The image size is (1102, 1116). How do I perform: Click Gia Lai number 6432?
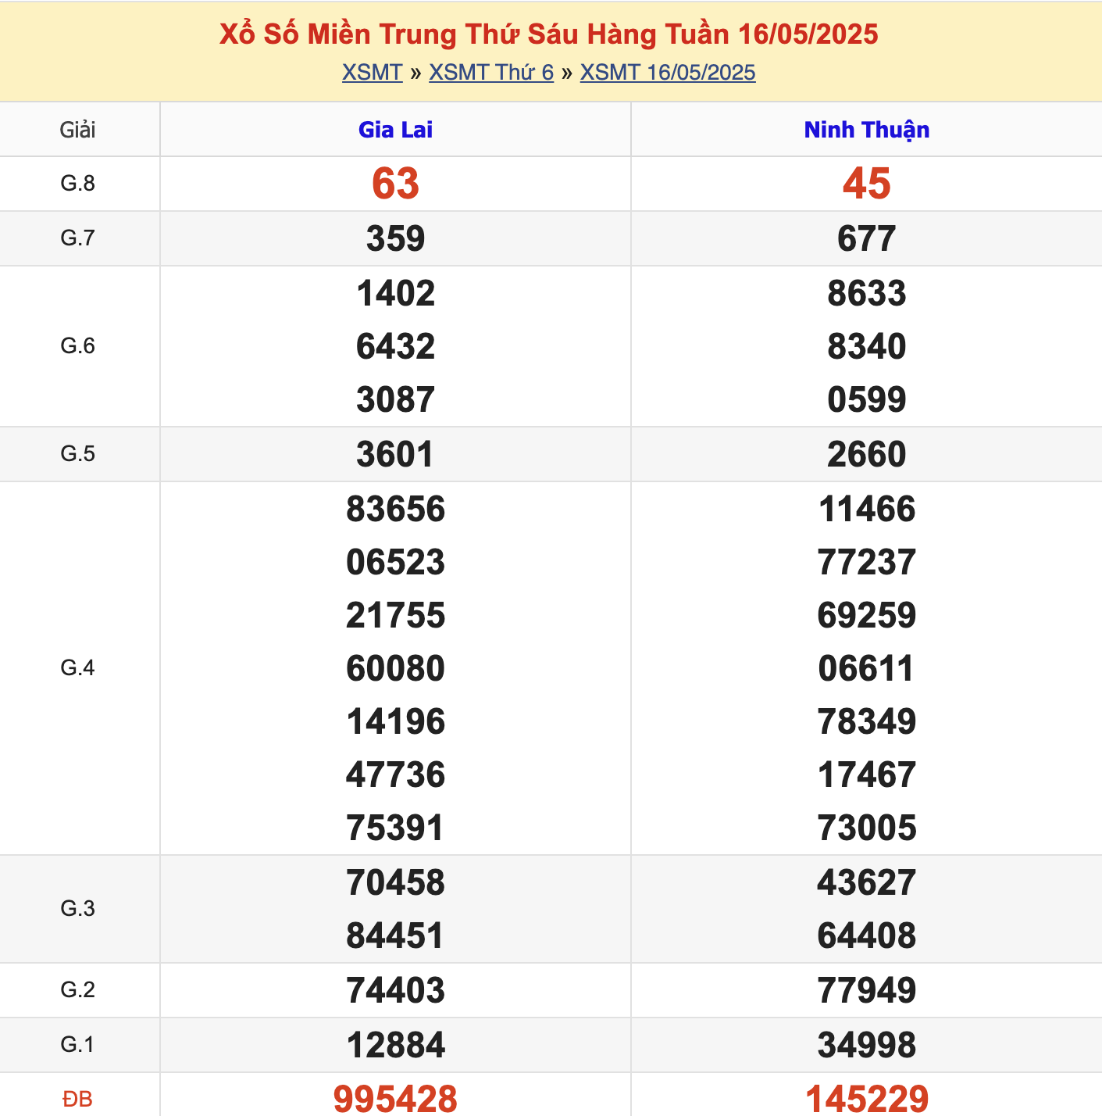395,346
